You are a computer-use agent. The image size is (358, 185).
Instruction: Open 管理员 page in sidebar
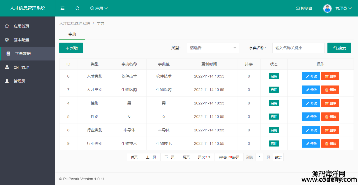click(x=19, y=81)
